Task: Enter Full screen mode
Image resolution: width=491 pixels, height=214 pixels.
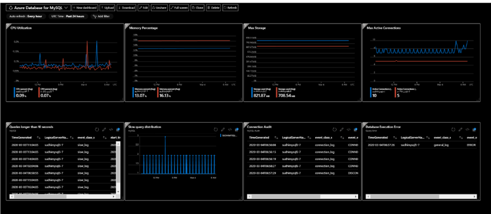Action: 180,8
